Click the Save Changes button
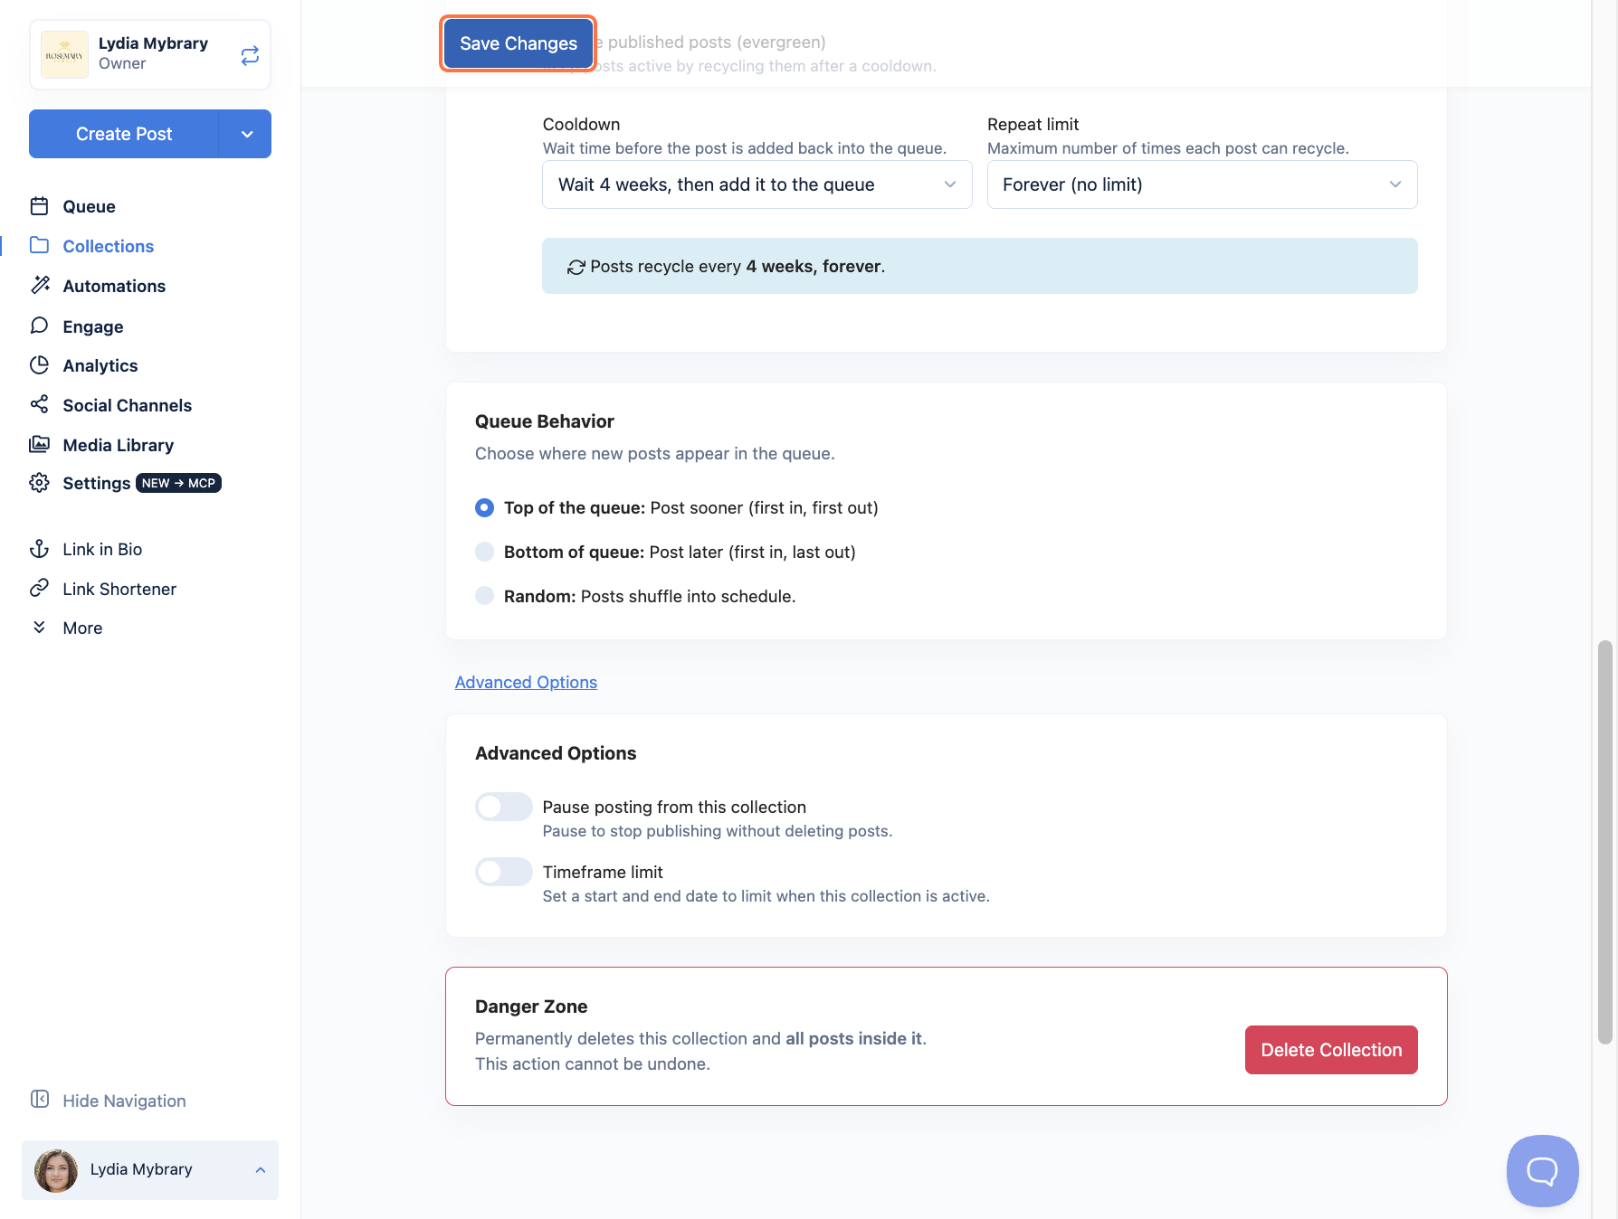The width and height of the screenshot is (1618, 1219). (x=519, y=43)
